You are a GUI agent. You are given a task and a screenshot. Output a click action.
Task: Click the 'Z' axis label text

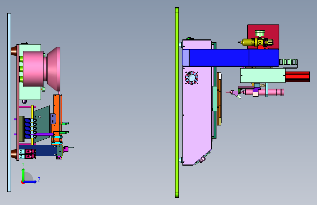[x=39, y=179]
